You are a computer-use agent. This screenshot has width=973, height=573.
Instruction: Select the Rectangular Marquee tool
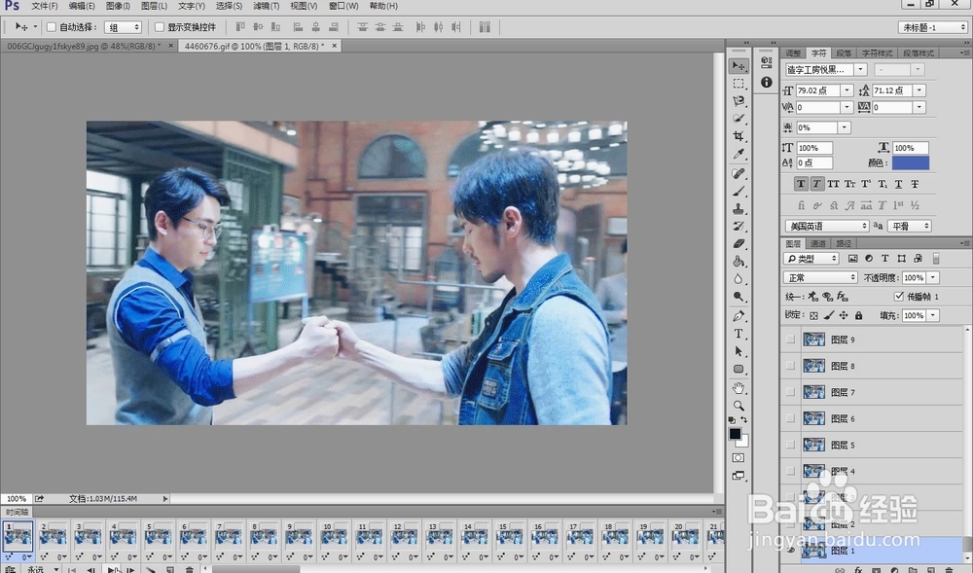click(x=738, y=84)
